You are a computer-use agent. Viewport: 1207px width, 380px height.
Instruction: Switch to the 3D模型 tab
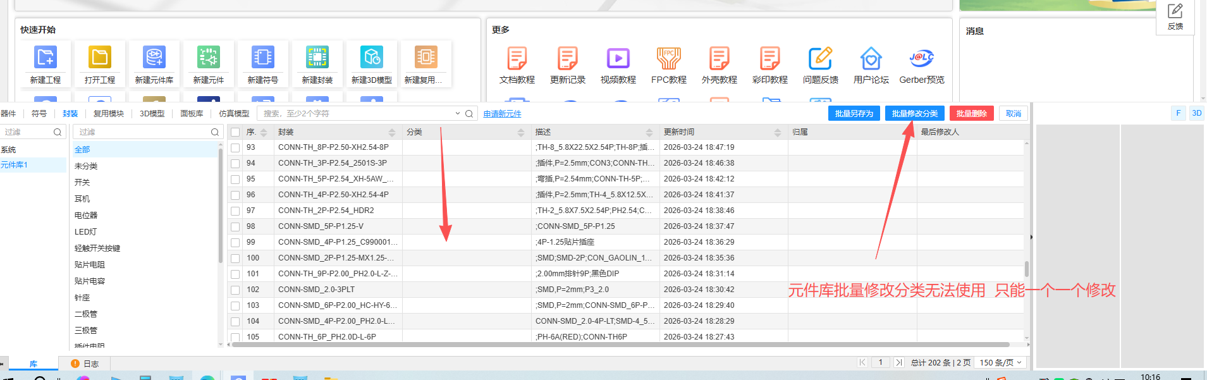pos(152,114)
